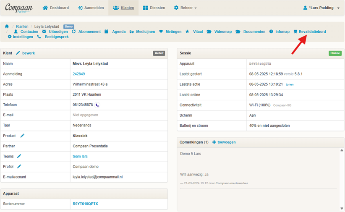This screenshot has width=345, height=212.
Task: Click the pencil icon next to Teams
Action: (19, 156)
